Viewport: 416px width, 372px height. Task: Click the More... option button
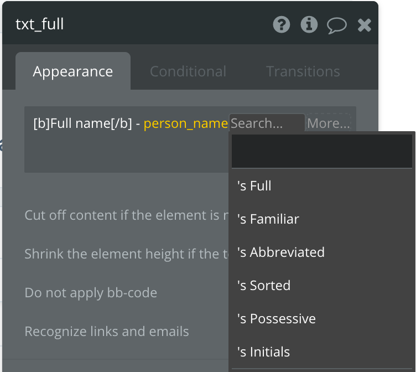(x=328, y=123)
